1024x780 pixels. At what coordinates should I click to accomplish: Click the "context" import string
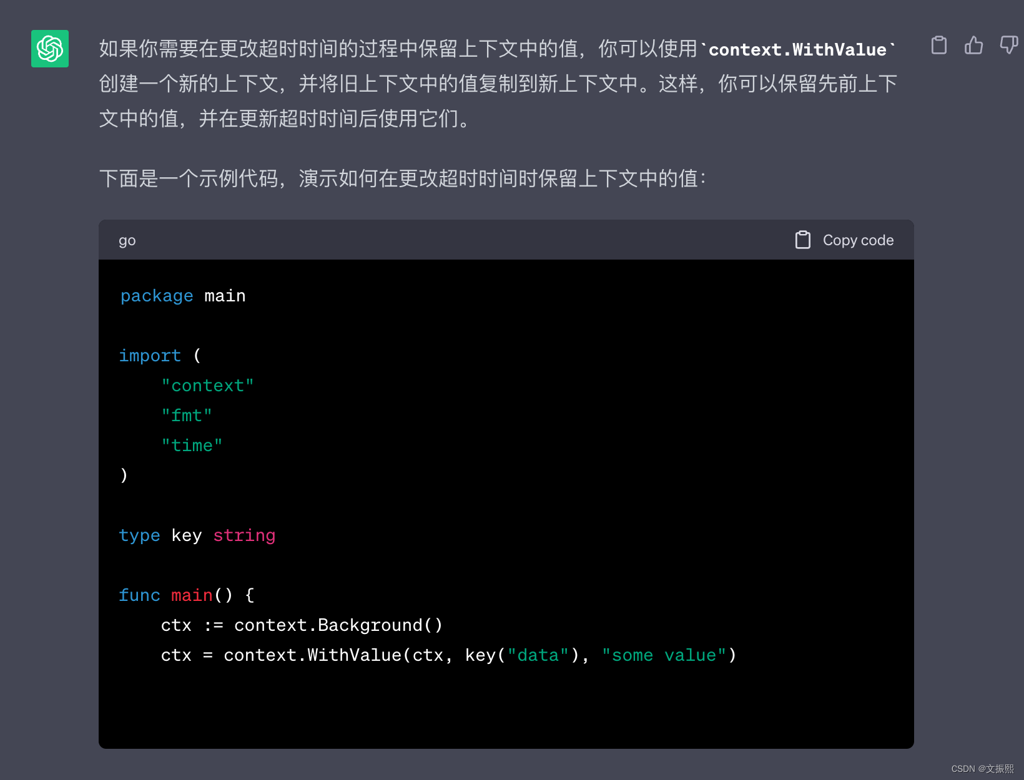click(x=207, y=386)
